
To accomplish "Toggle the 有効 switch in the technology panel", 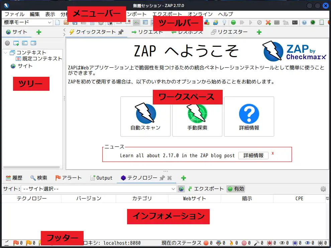I will (x=236, y=189).
